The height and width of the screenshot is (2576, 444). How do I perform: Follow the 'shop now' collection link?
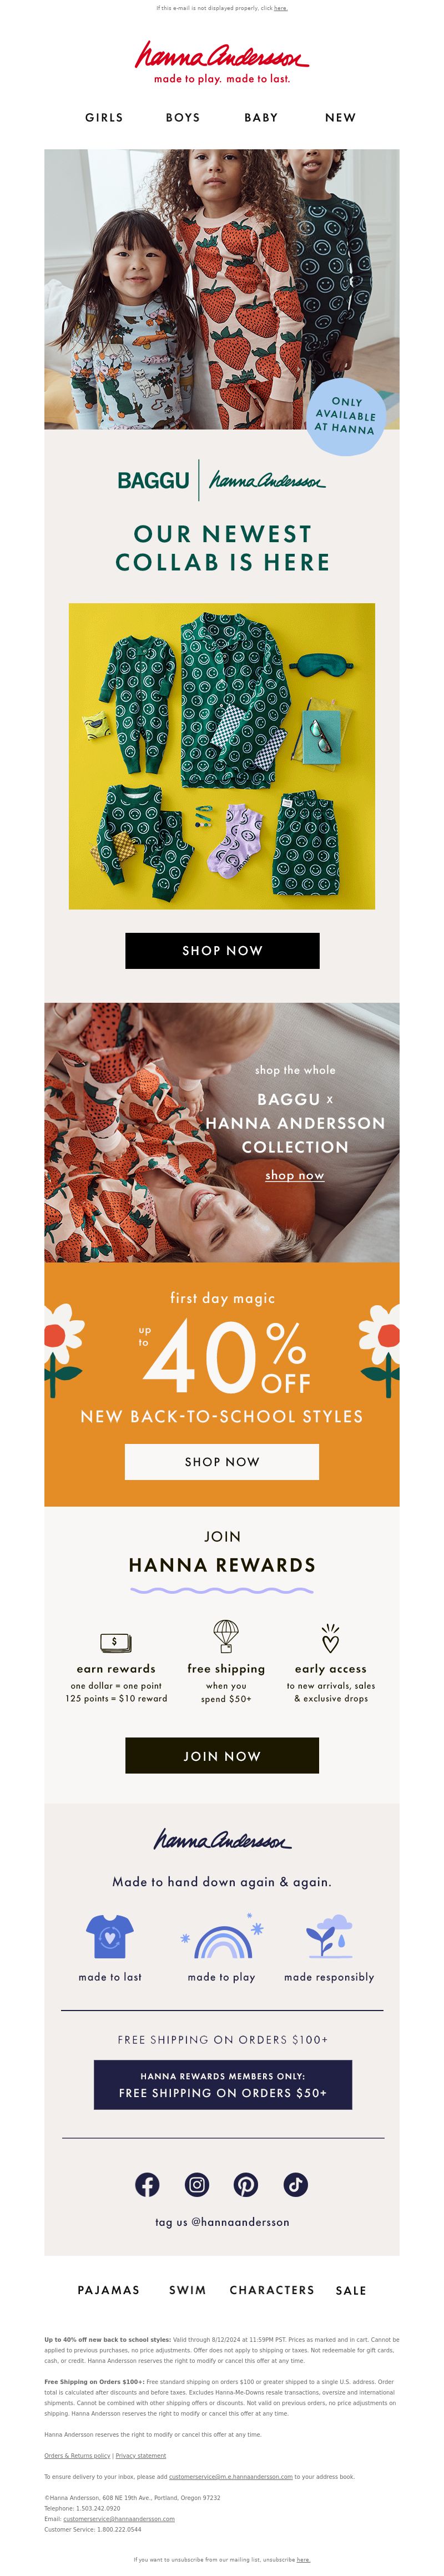click(294, 1175)
